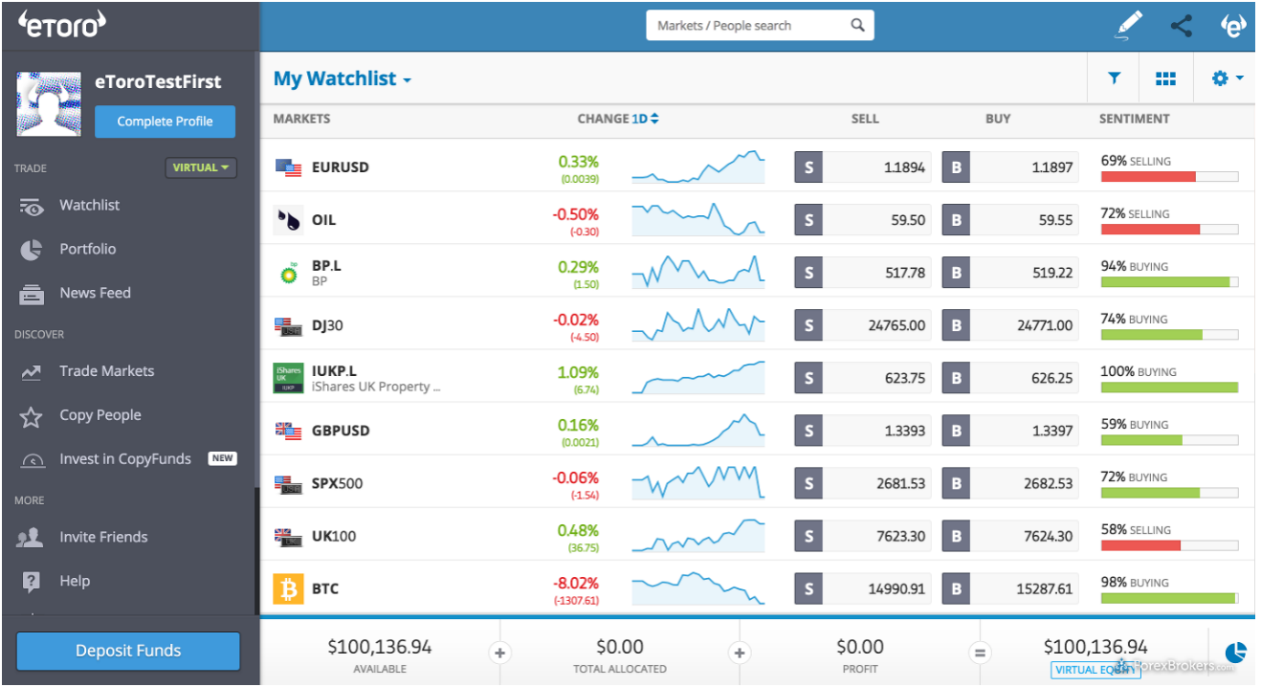
Task: Switch to grid view icon
Action: tap(1165, 78)
